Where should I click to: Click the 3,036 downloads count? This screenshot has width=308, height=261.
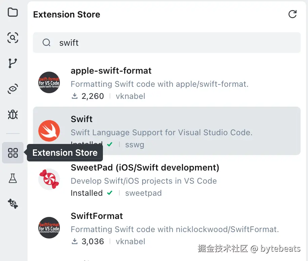click(93, 241)
